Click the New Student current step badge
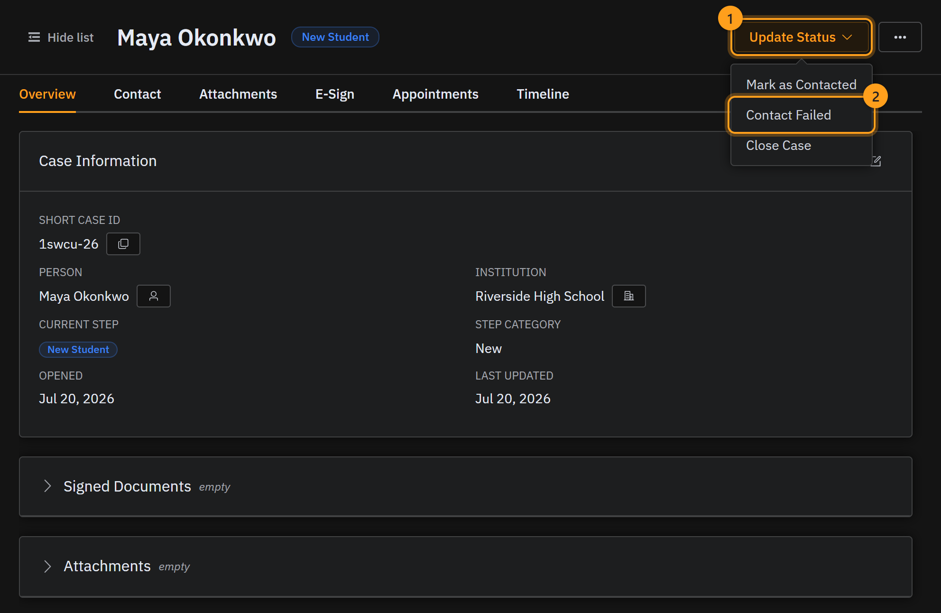Screen dimensions: 941x613 78,350
